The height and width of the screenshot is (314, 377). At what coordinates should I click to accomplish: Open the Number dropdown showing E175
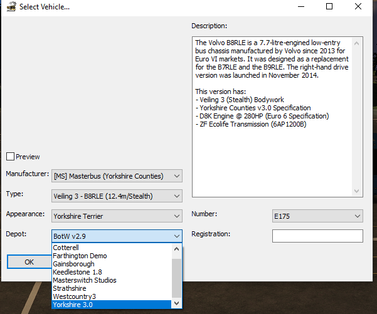point(317,216)
